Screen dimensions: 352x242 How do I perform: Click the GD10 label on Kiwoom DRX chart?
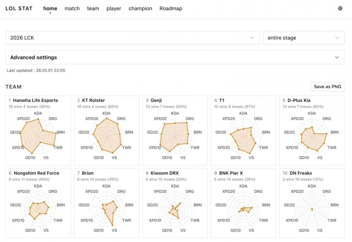pyautogui.click(x=167, y=230)
